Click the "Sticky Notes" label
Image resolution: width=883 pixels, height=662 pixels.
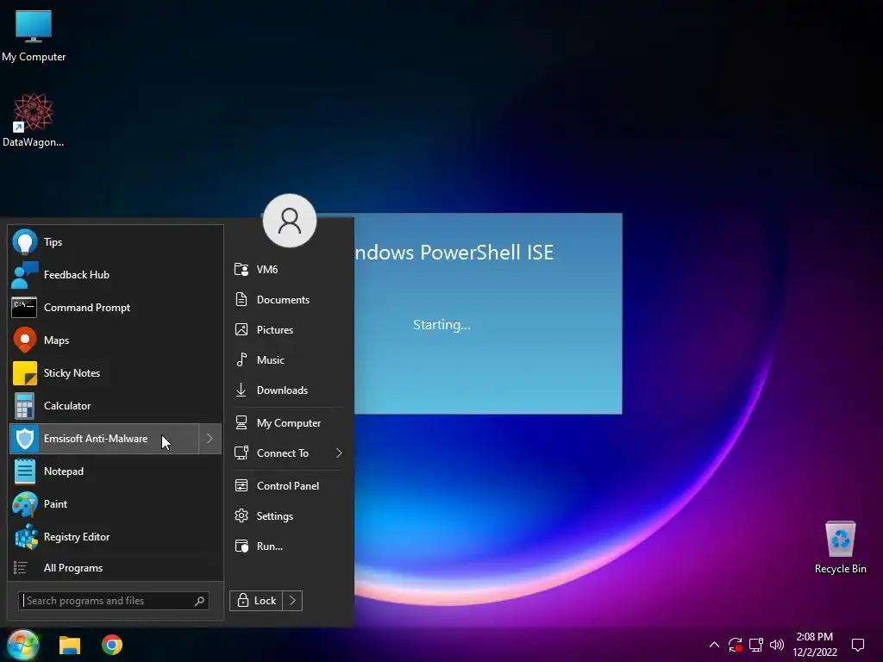coord(72,373)
